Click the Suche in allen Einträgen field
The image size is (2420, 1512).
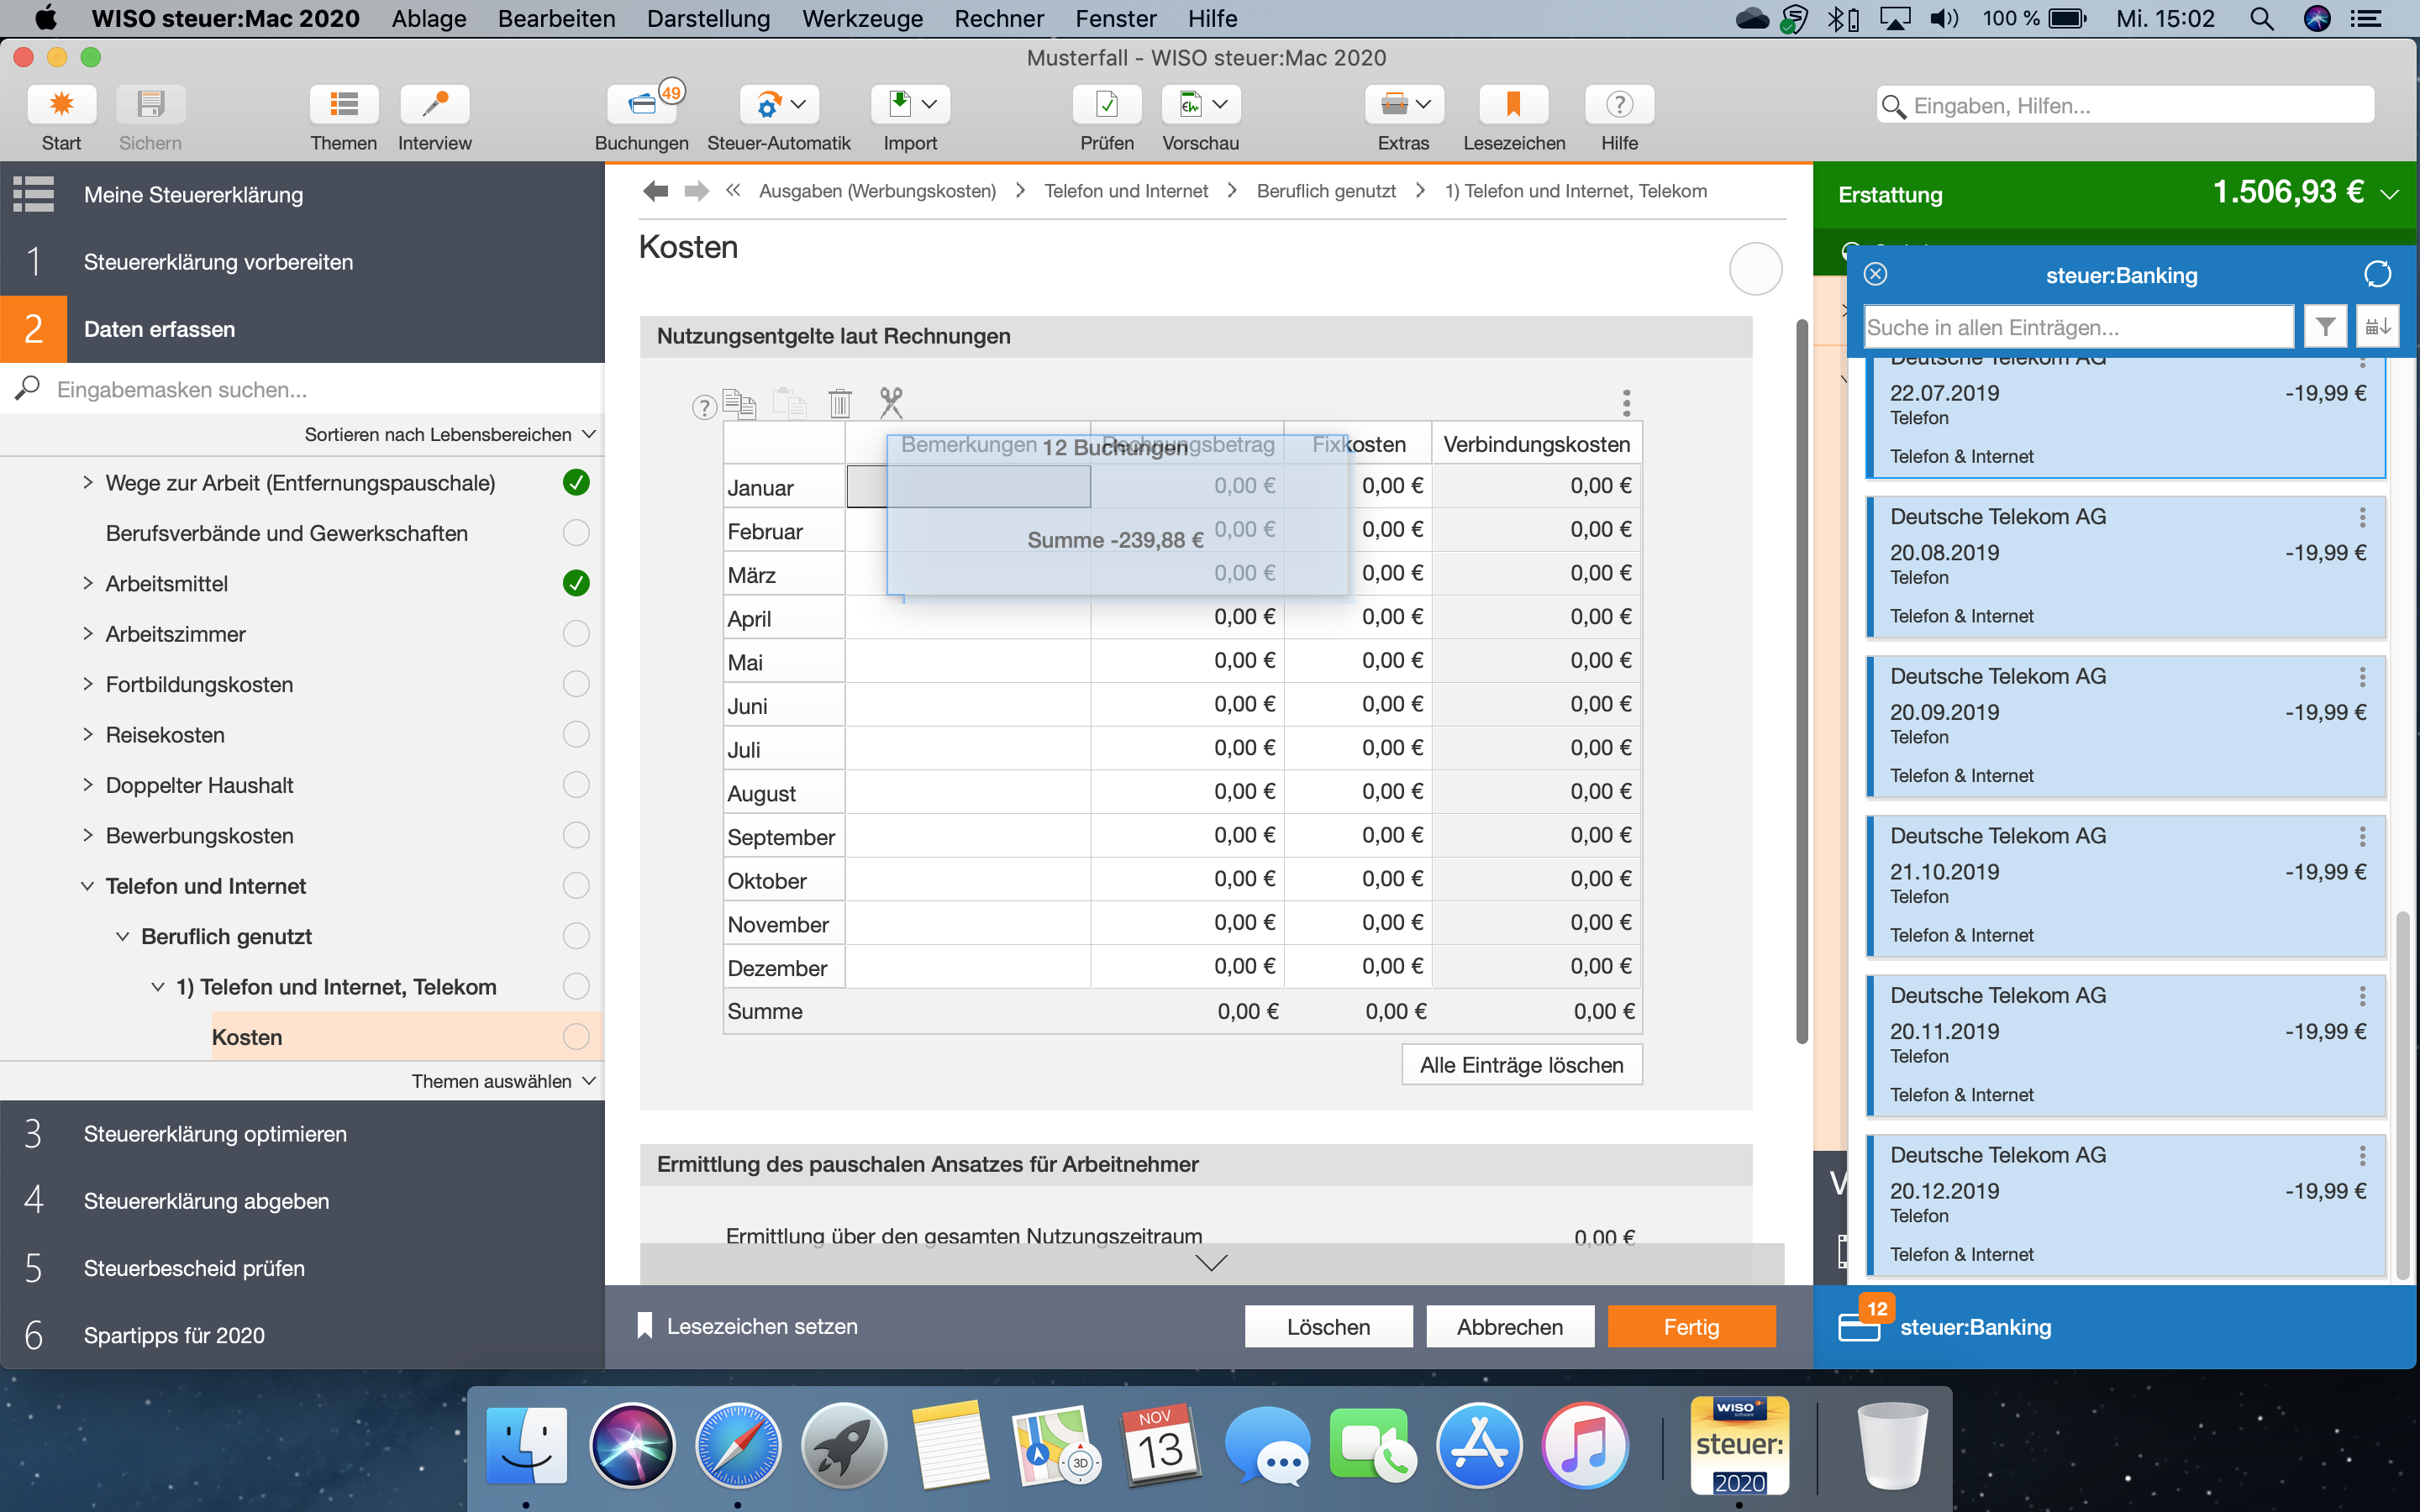point(2078,327)
